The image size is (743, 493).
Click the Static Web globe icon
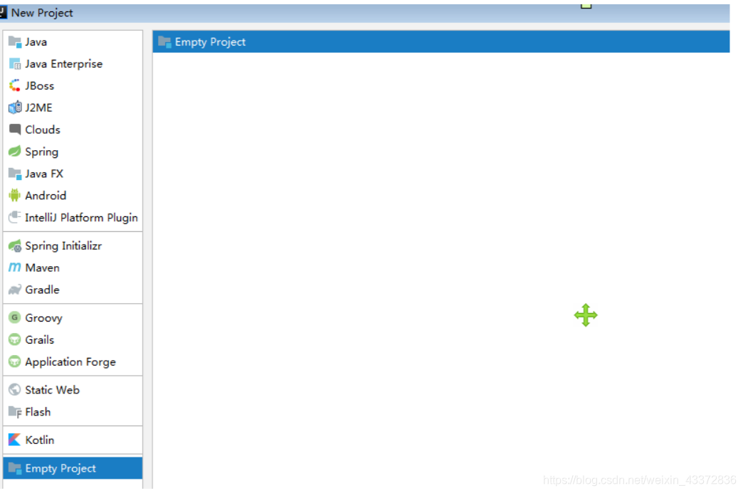[x=15, y=390]
